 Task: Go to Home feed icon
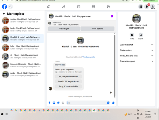tap(49, 7)
